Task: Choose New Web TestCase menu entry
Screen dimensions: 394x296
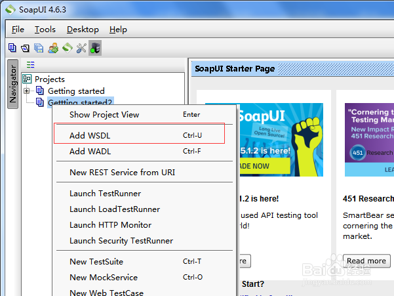Action: 144,291
